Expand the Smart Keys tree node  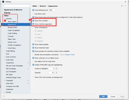tap(7, 48)
